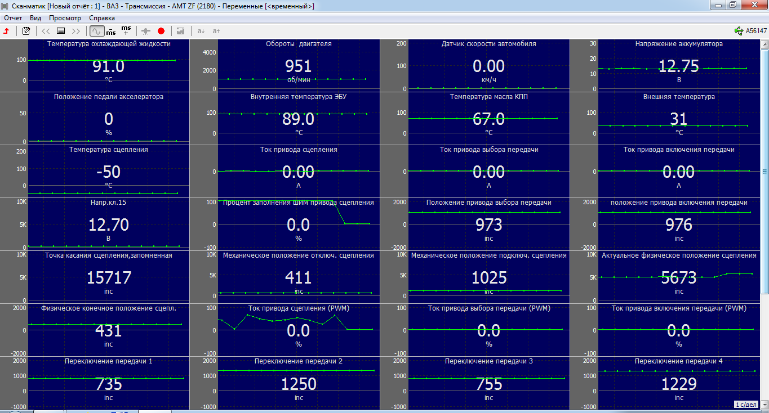Click the clutch temperature value -50

click(x=109, y=172)
